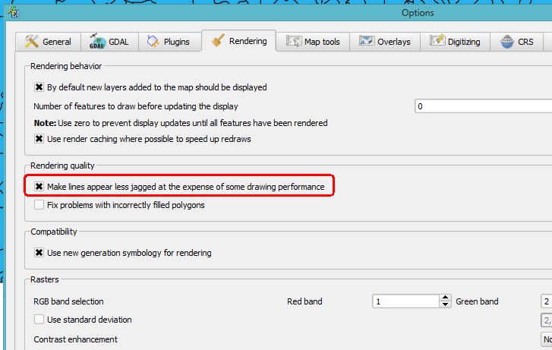The height and width of the screenshot is (350, 552).
Task: Click the standard deviation value field
Action: pyautogui.click(x=547, y=320)
